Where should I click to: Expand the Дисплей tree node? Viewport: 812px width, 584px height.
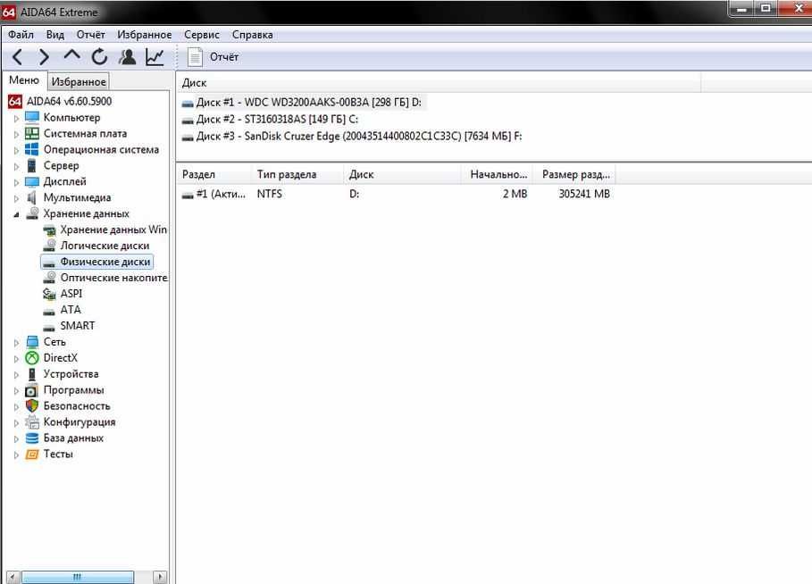[16, 183]
